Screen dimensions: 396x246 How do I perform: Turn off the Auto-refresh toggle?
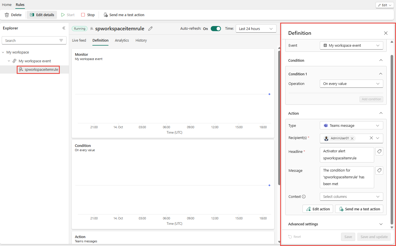(216, 29)
